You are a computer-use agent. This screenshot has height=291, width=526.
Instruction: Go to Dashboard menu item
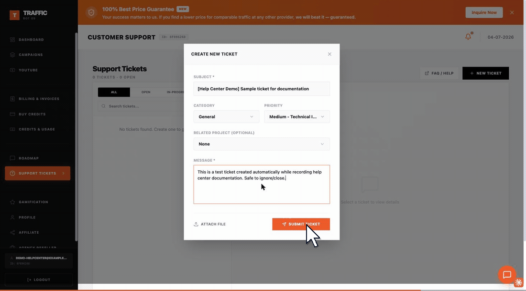[x=31, y=40]
